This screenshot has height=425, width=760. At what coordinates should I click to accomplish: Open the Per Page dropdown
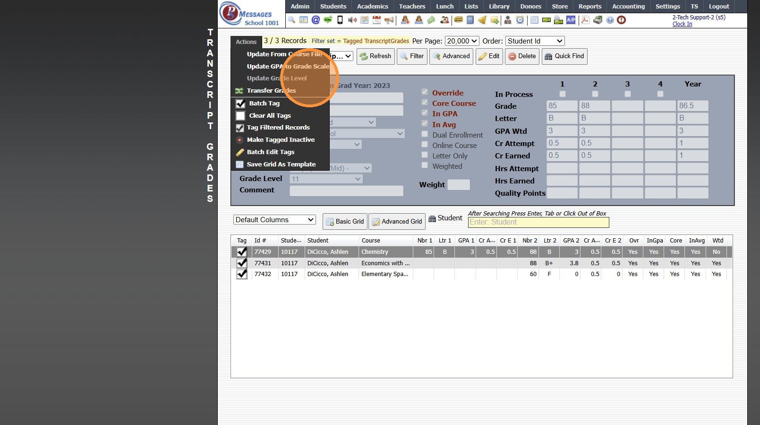pos(461,41)
